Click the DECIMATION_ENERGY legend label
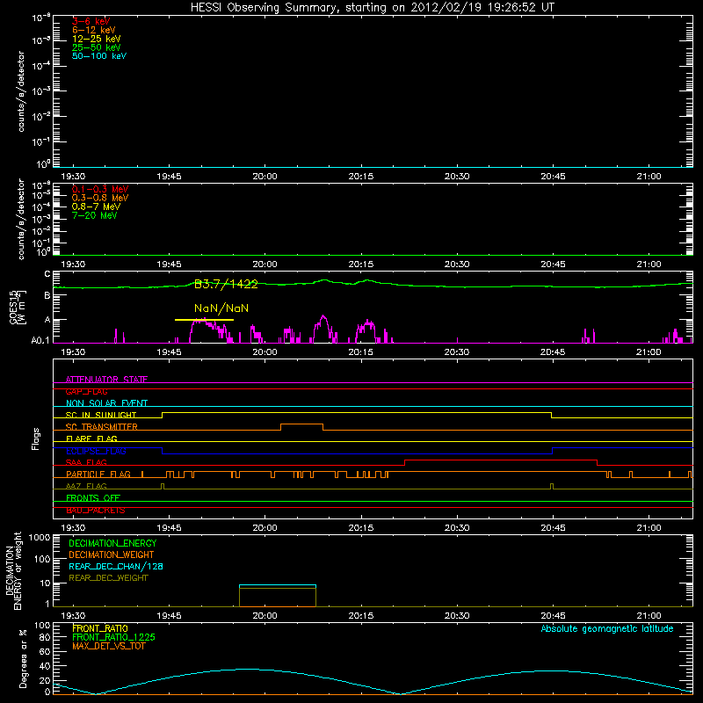This screenshot has width=703, height=703. [x=112, y=543]
